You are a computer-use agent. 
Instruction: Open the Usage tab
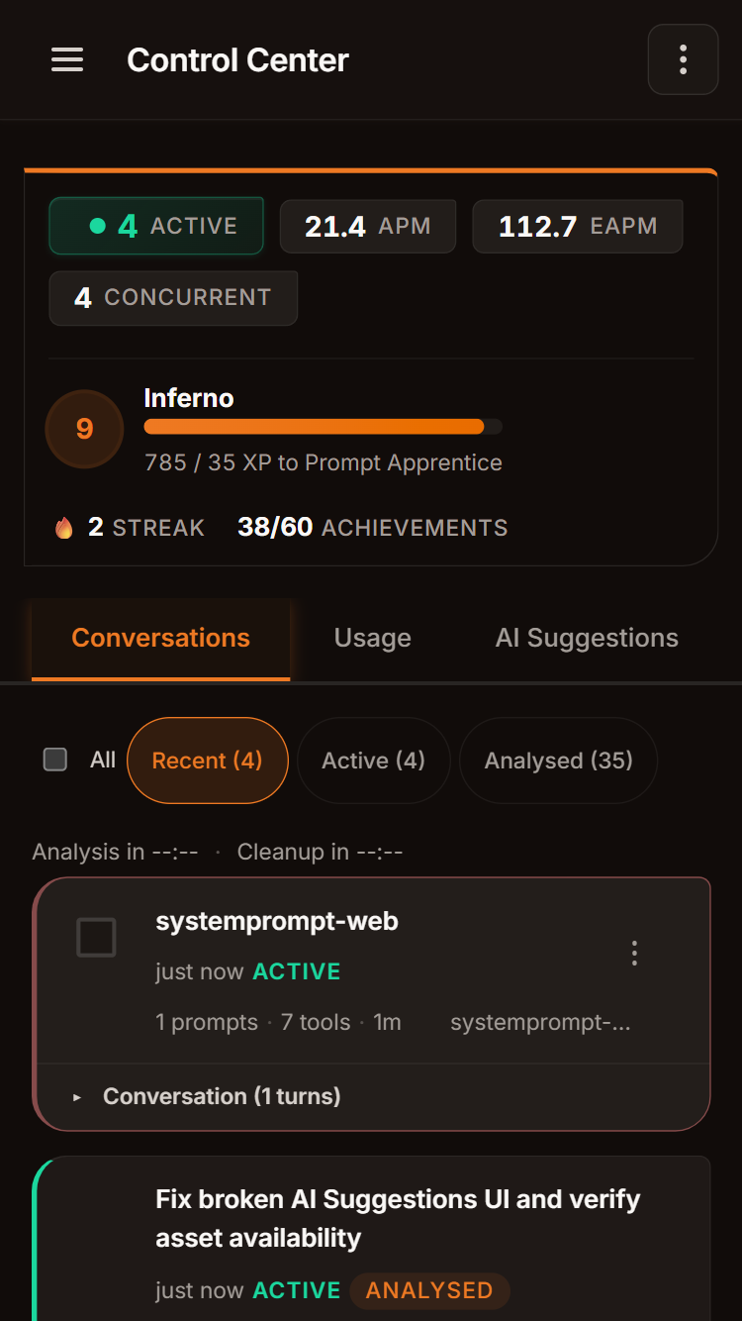tap(372, 638)
